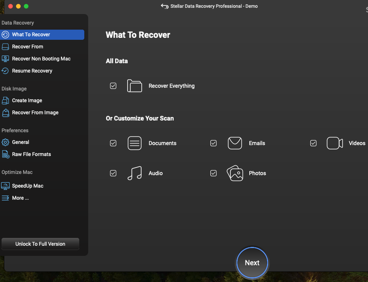This screenshot has width=368, height=282.
Task: Click the Recover From drive icon
Action: [x=5, y=47]
